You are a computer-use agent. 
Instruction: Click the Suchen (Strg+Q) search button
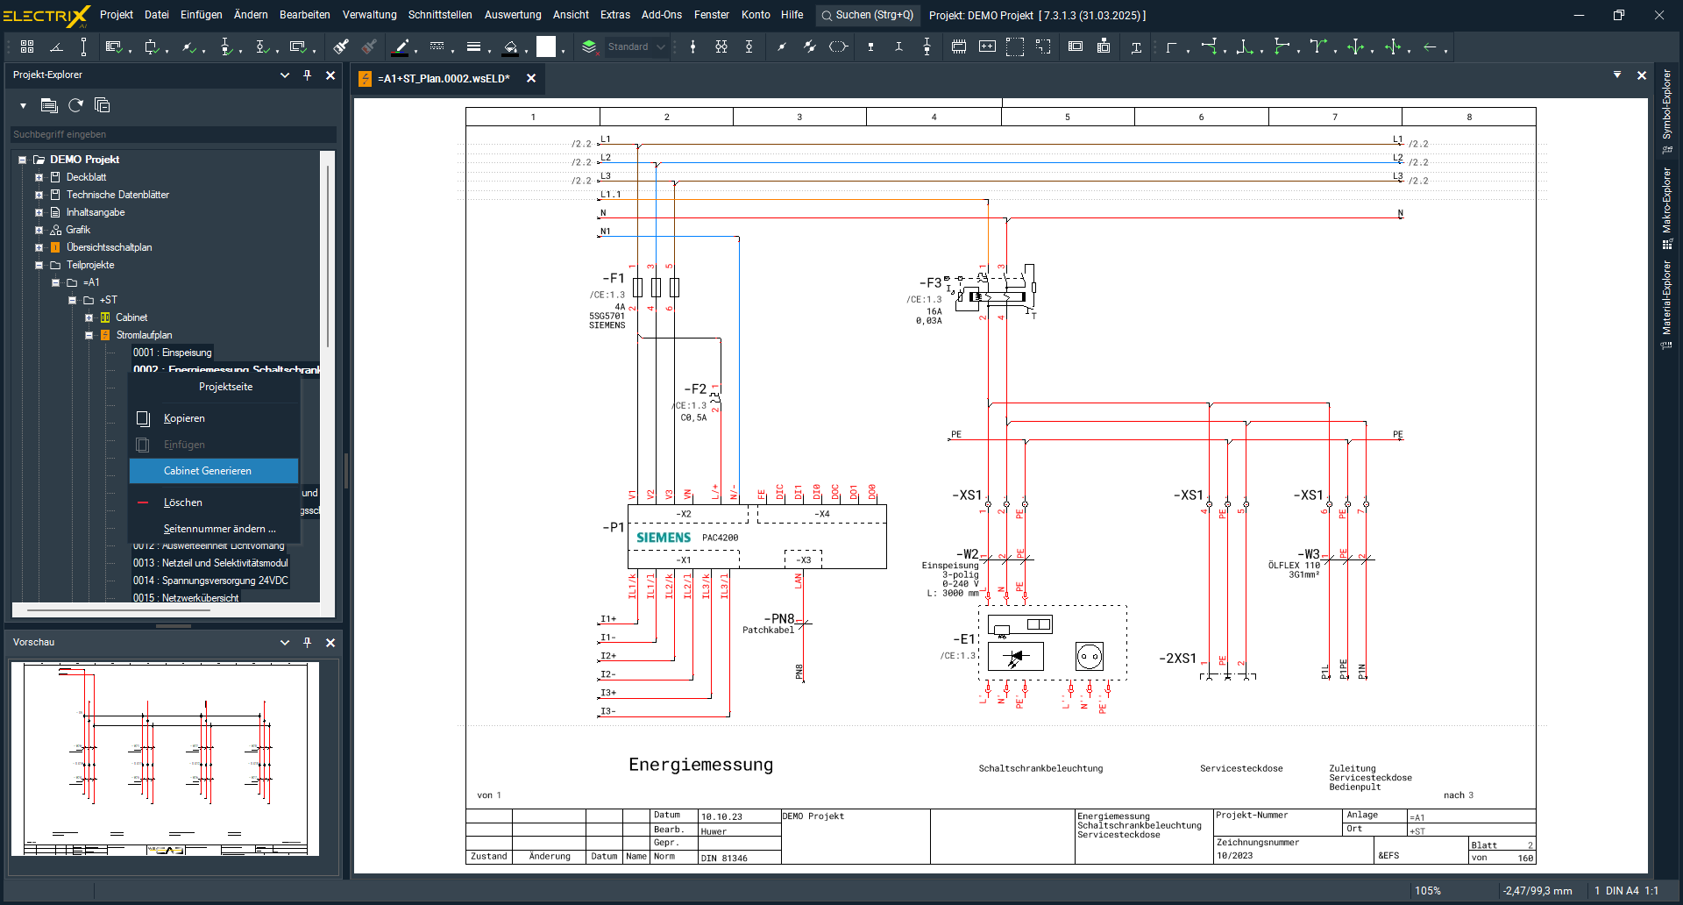point(867,15)
